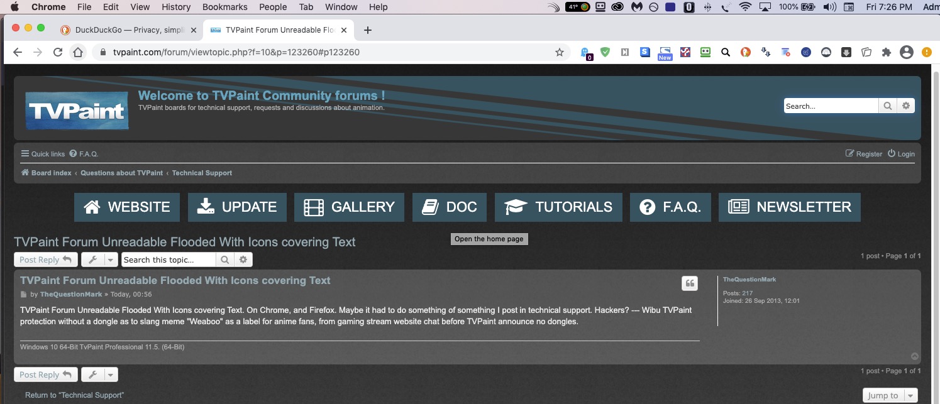Click the post title link inside the post
Viewport: 940px width, 404px height.
tap(175, 280)
